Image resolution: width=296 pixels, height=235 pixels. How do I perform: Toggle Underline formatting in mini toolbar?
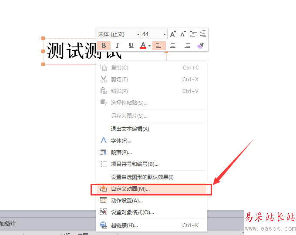[131, 46]
